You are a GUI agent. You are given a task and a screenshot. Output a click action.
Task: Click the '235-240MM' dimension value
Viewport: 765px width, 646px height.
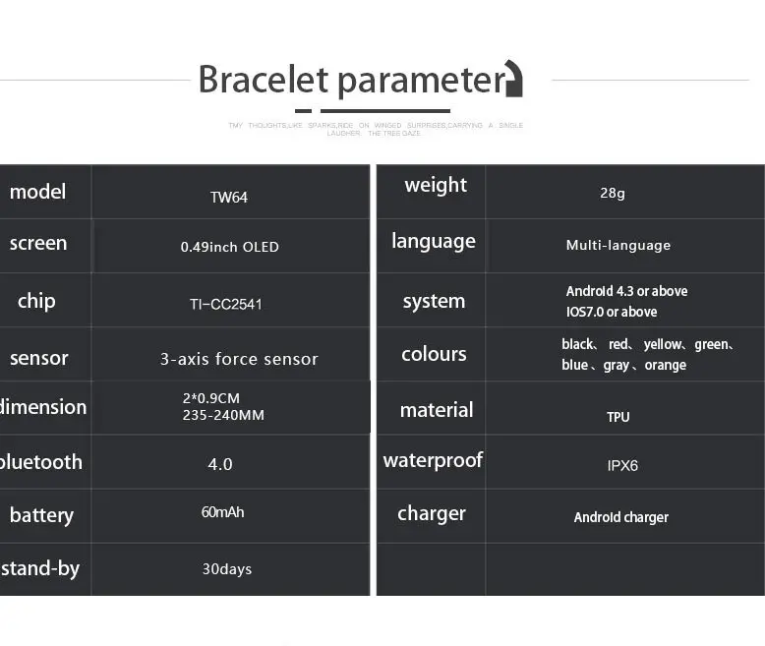pyautogui.click(x=223, y=415)
